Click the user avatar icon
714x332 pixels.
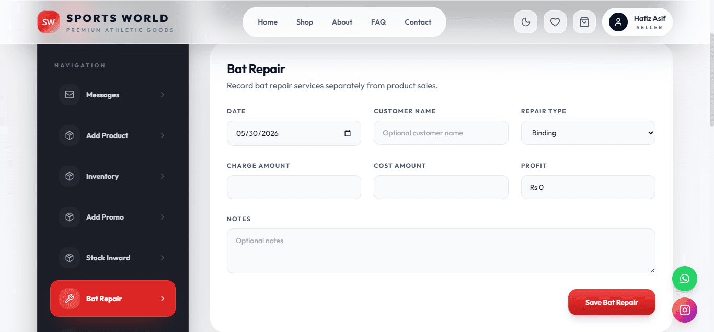point(618,22)
